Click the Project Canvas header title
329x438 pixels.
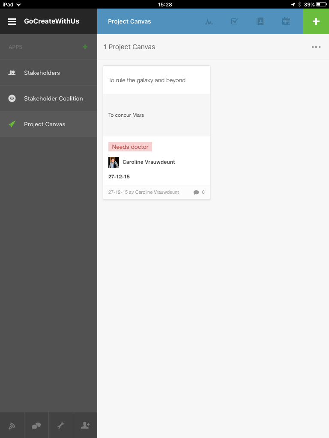tap(129, 21)
